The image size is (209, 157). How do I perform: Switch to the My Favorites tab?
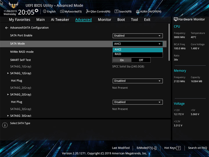[x=20, y=20]
